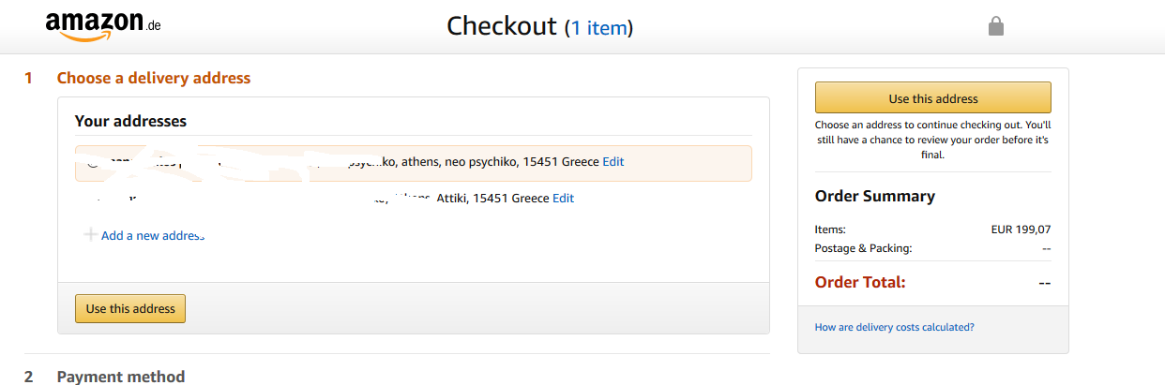Click the secure checkout padlock icon

click(996, 26)
